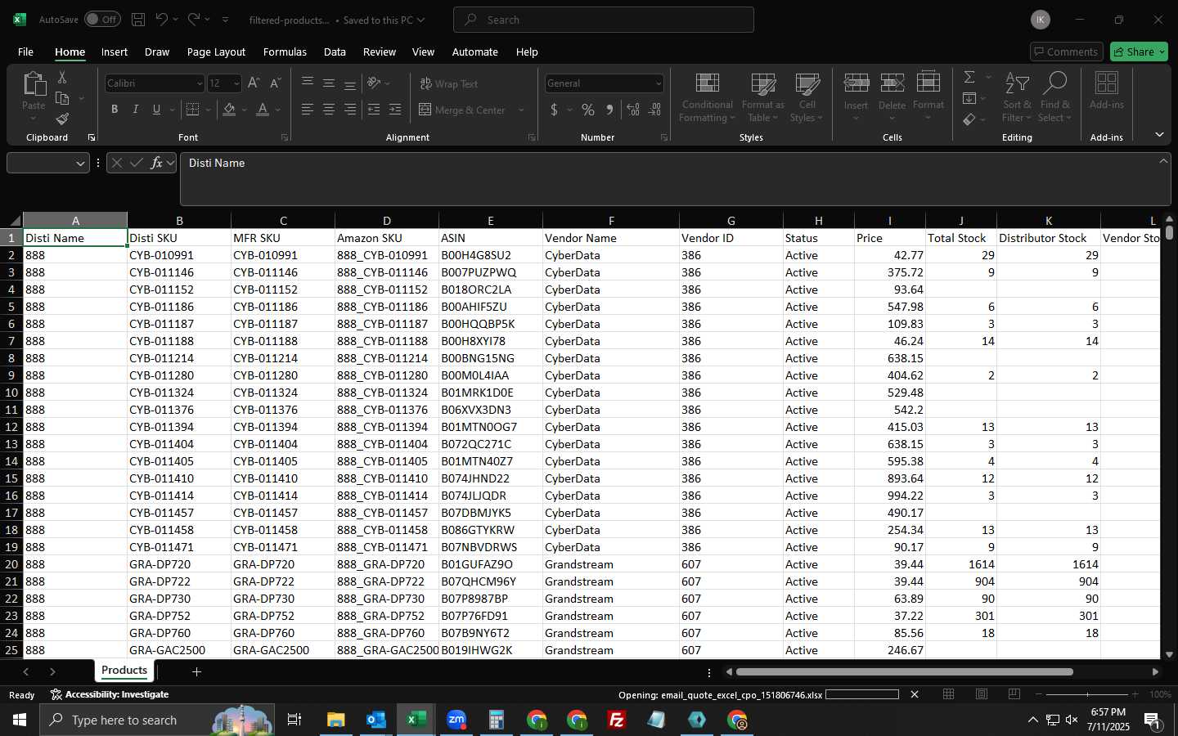
Task: Open the Font size dropdown
Action: coord(236,83)
